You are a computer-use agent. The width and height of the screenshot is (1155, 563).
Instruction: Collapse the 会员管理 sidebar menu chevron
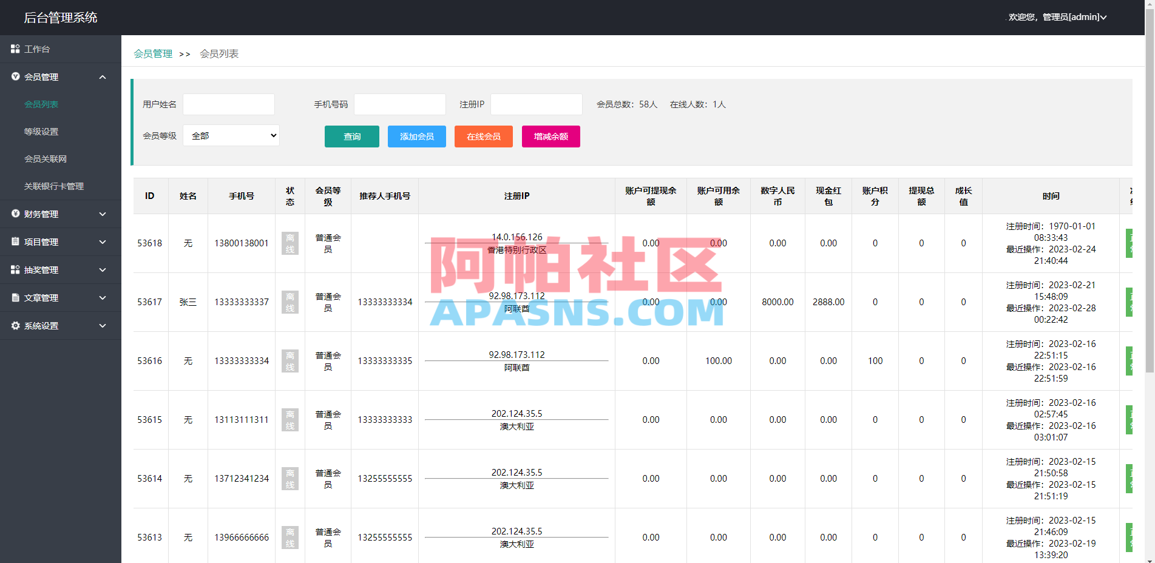click(102, 77)
